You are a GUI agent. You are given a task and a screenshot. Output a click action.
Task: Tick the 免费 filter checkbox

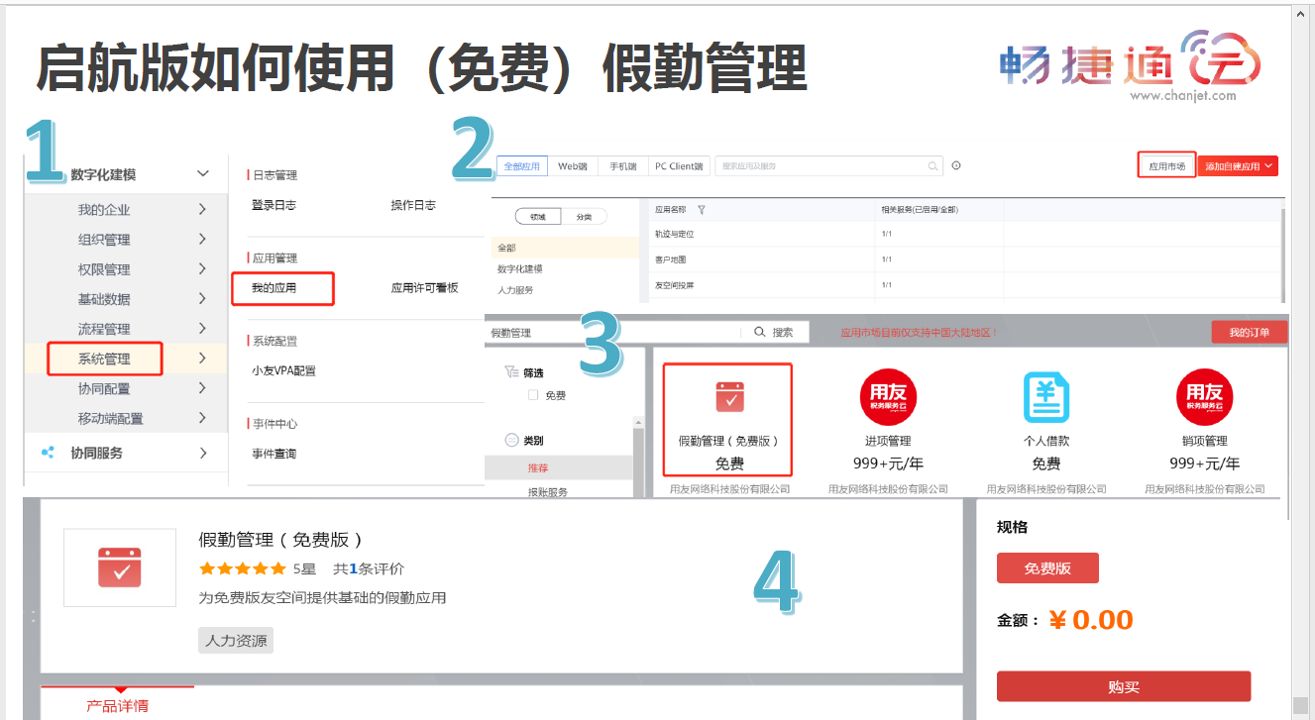pos(533,395)
